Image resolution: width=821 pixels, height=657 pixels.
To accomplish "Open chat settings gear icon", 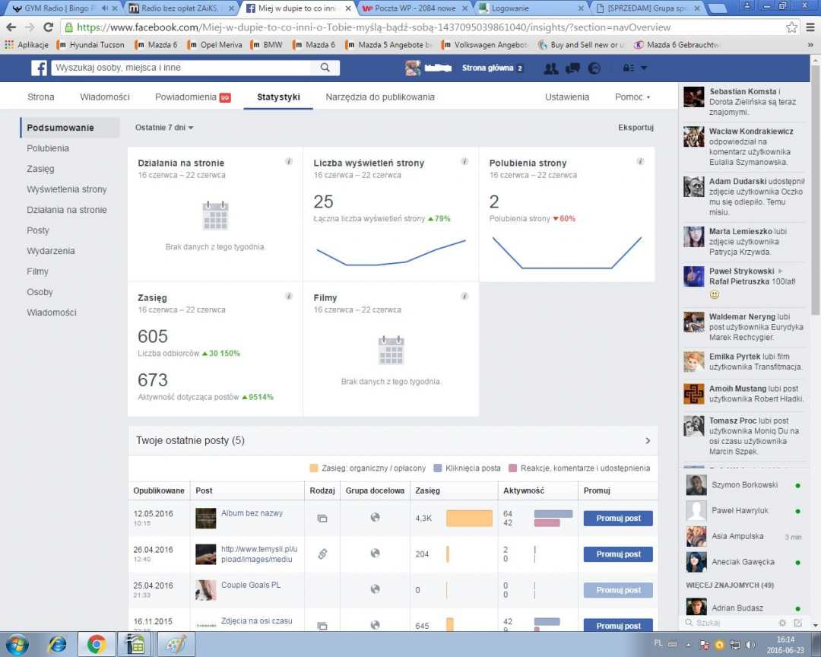I will coord(782,623).
